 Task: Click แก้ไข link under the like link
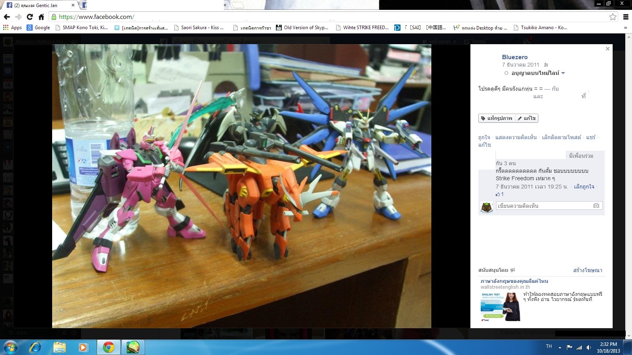484,145
